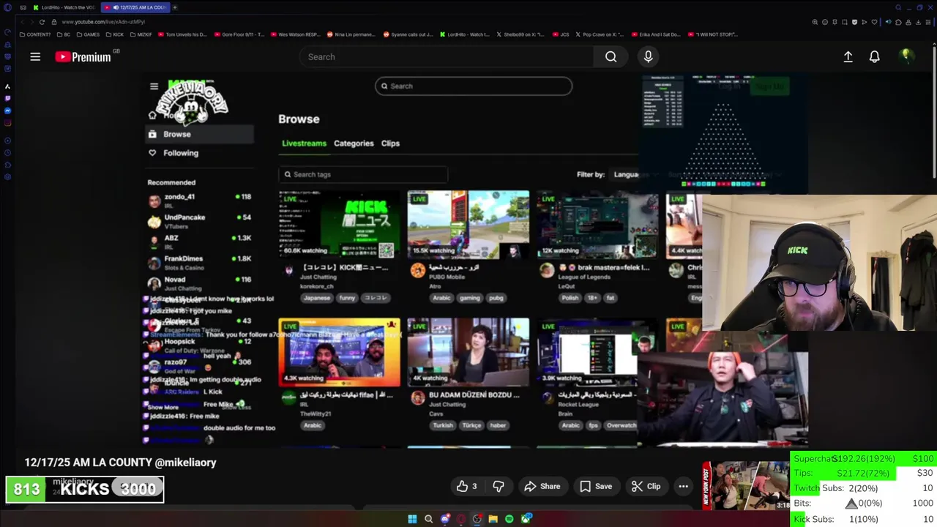Click the Polish stream tag
The height and width of the screenshot is (527, 937).
(x=570, y=298)
